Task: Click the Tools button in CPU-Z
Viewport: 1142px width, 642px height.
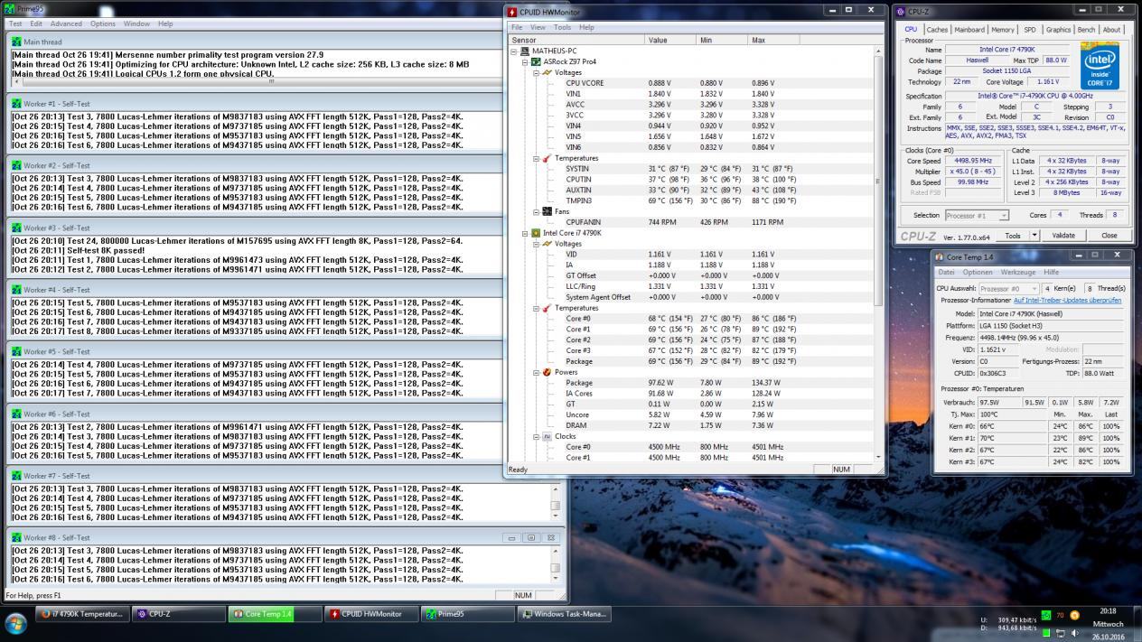Action: click(1013, 236)
